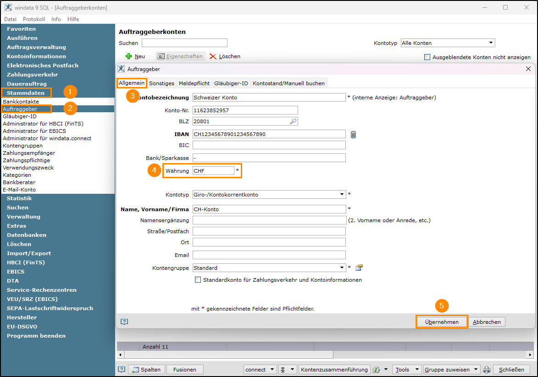Click the green plus Neu icon
538x377 pixels.
click(x=129, y=56)
